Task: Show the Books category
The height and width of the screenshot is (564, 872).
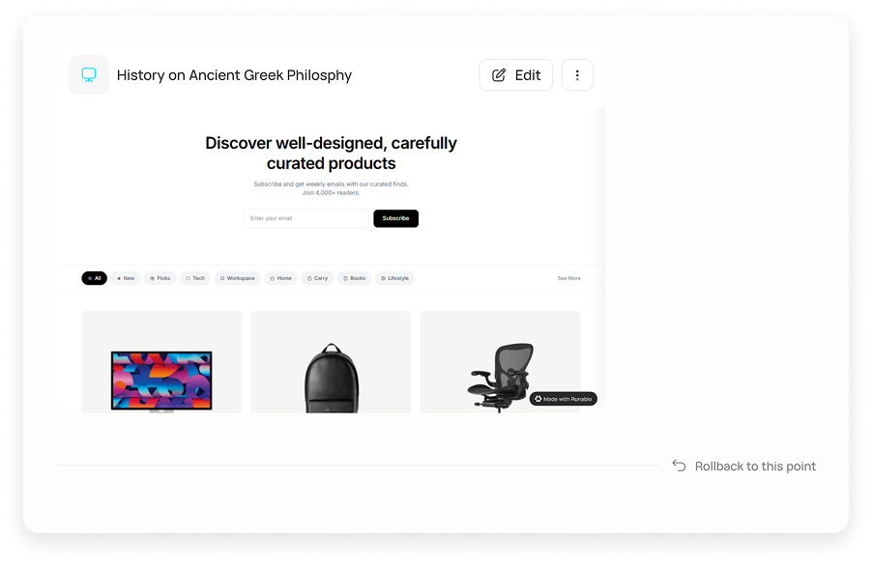Action: click(x=354, y=278)
